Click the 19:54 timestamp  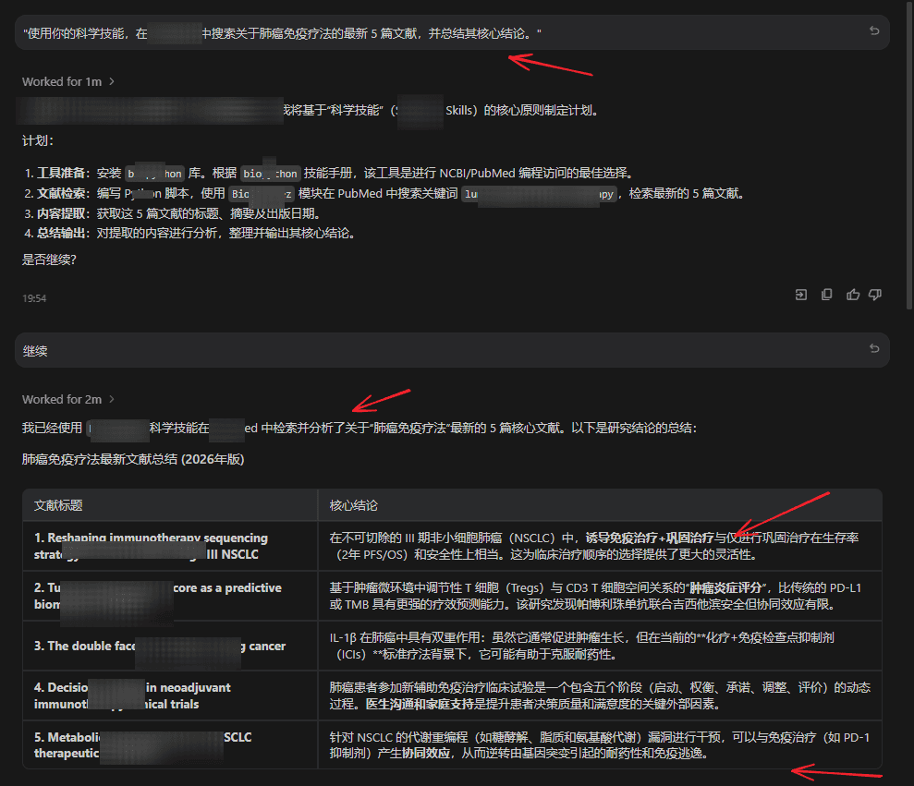[x=34, y=298]
